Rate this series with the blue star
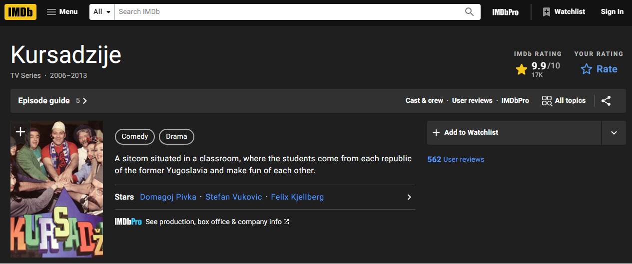632x264 pixels. tap(599, 69)
